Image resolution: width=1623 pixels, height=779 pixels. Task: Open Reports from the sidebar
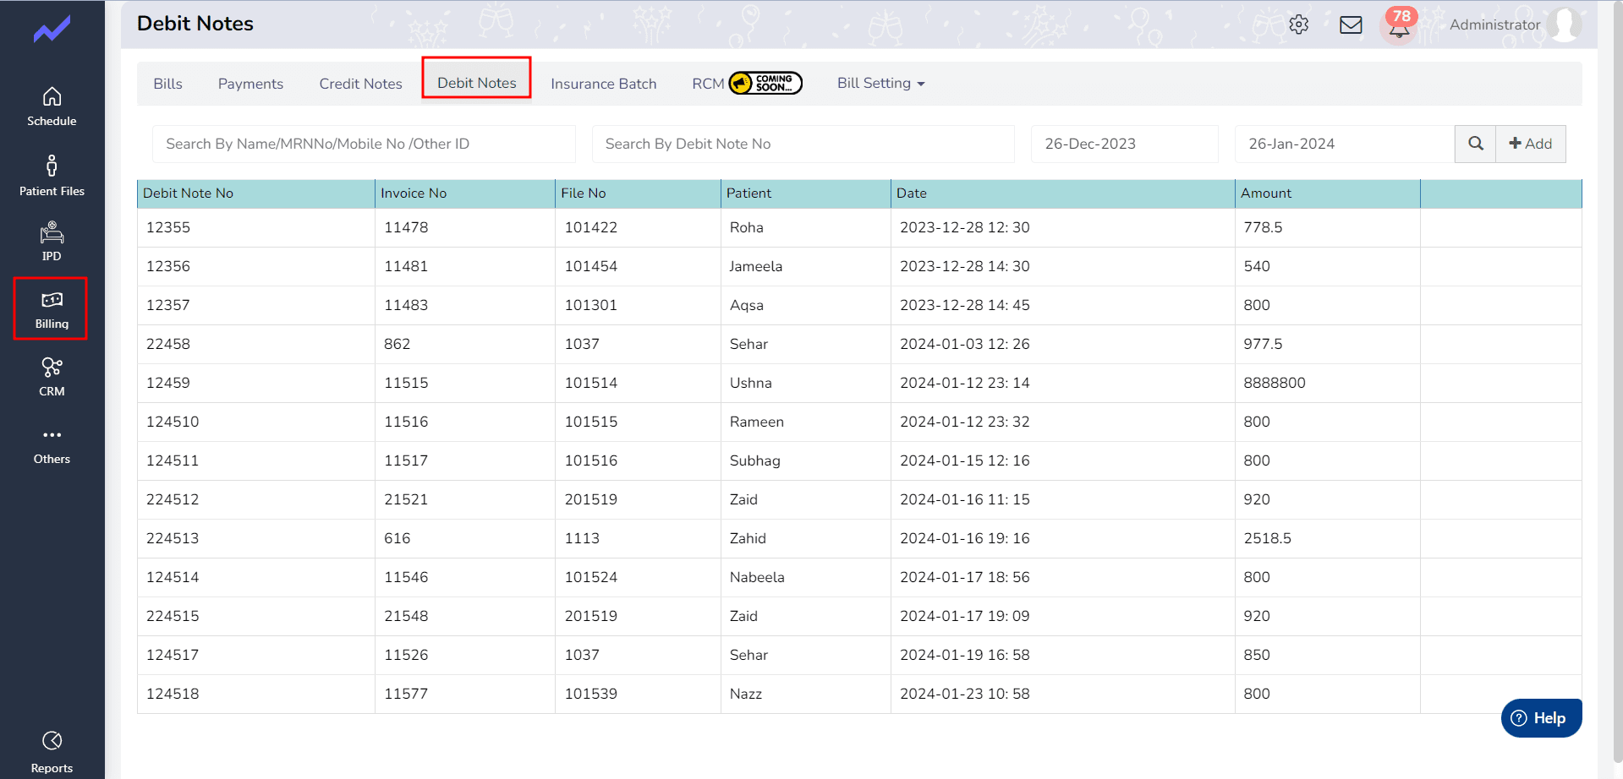(x=52, y=752)
